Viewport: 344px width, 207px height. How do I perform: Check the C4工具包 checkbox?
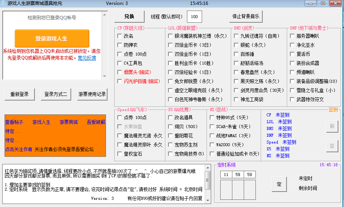pos(120,63)
